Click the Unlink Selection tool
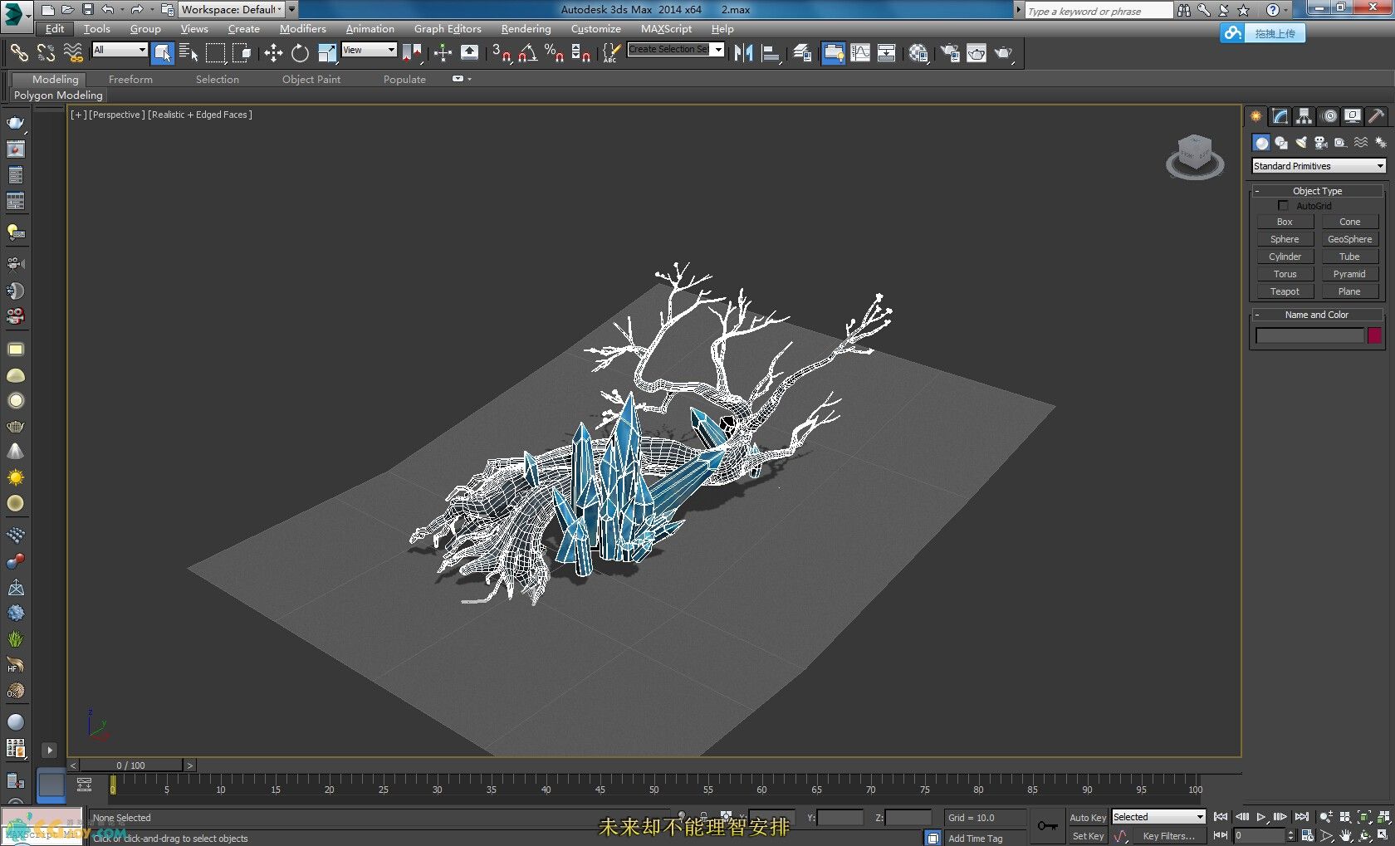Image resolution: width=1395 pixels, height=846 pixels. point(46,53)
